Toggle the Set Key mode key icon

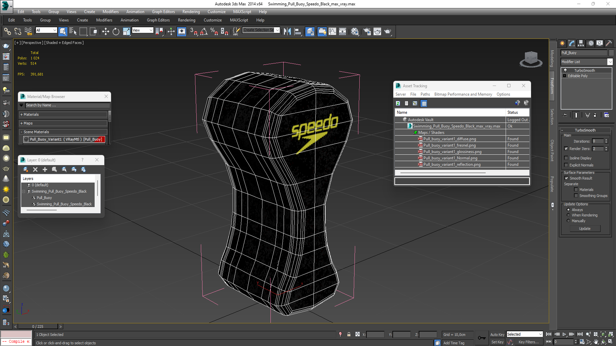pyautogui.click(x=482, y=338)
